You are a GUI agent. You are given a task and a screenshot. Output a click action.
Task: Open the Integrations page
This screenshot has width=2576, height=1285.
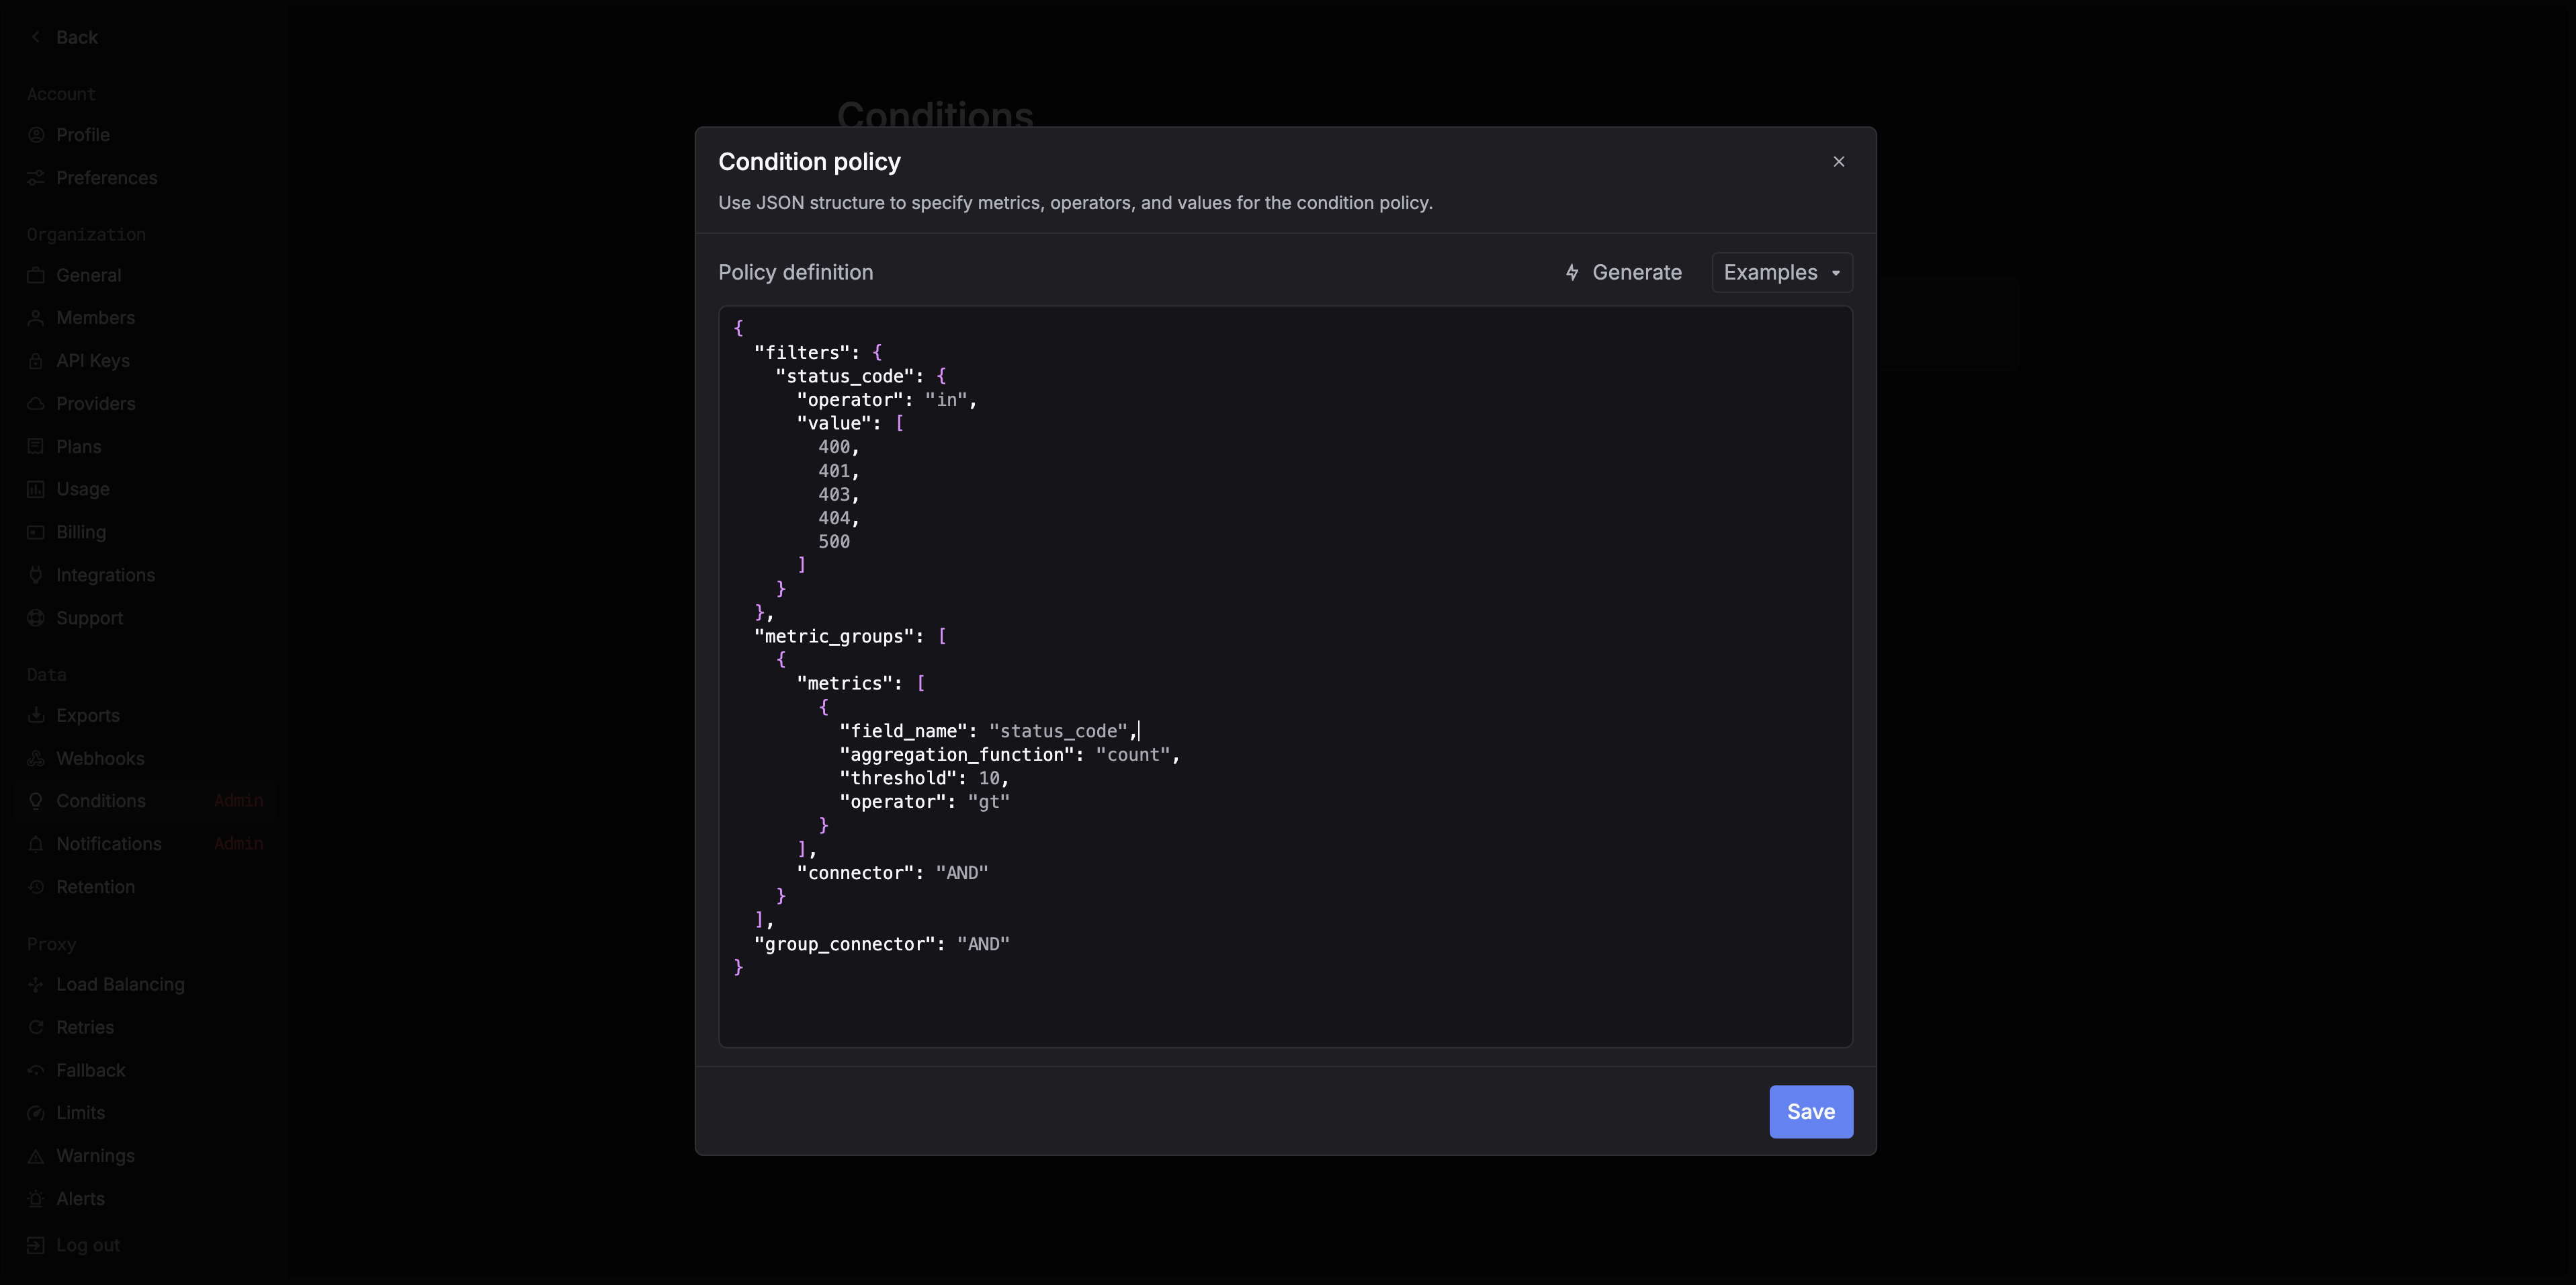pos(105,575)
